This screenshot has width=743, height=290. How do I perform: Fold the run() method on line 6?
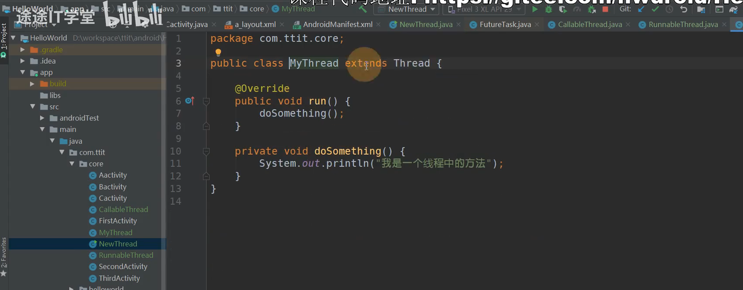point(205,101)
